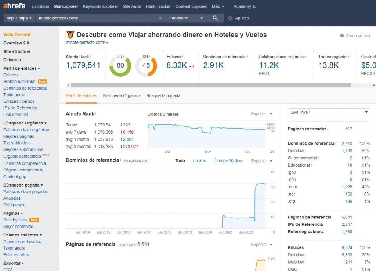Select Todo range for referring domains chart

180,161
